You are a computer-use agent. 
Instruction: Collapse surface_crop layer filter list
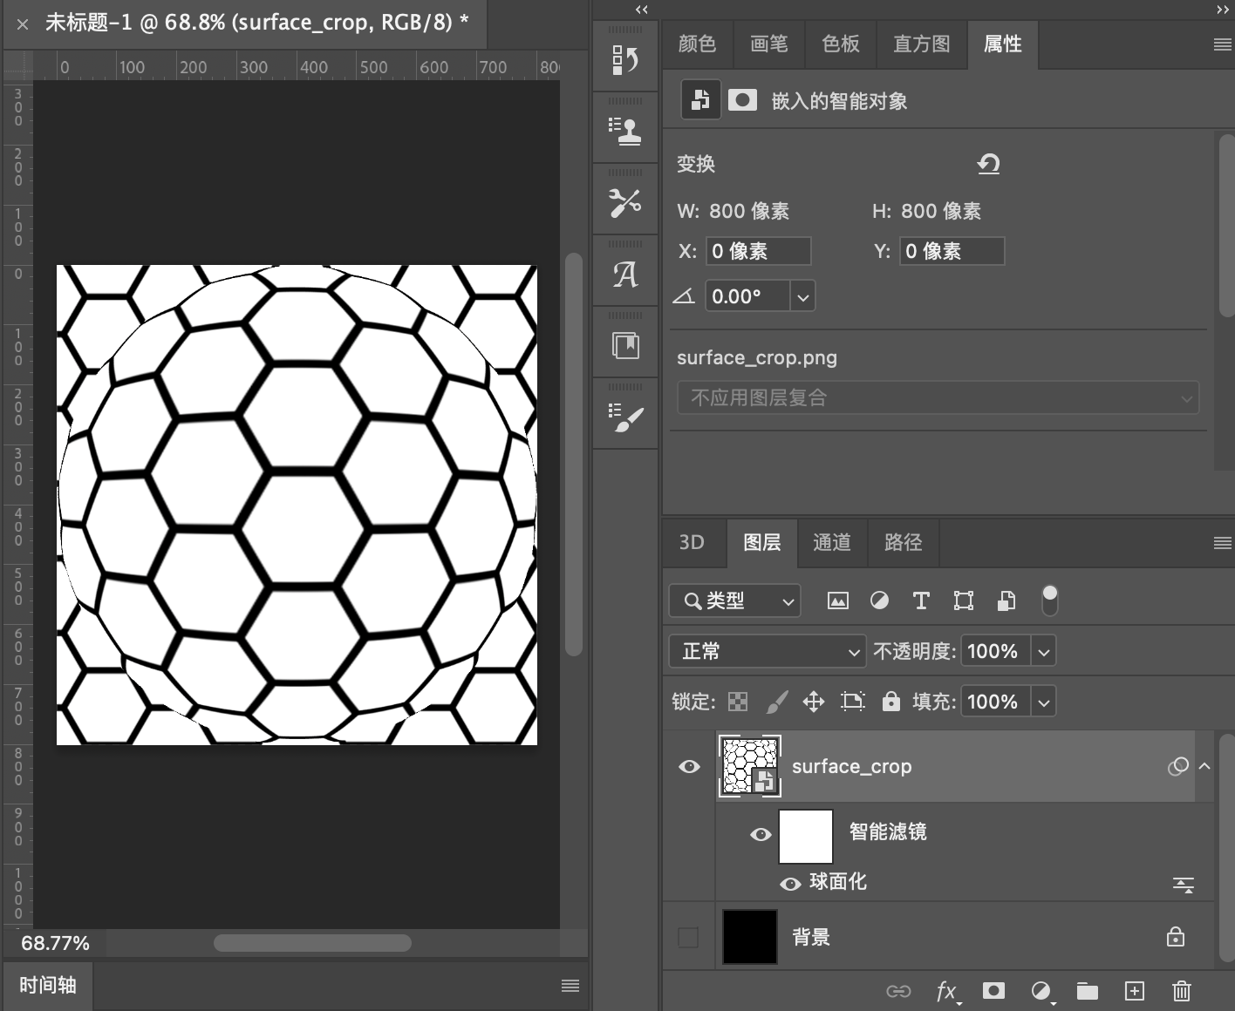[1204, 766]
